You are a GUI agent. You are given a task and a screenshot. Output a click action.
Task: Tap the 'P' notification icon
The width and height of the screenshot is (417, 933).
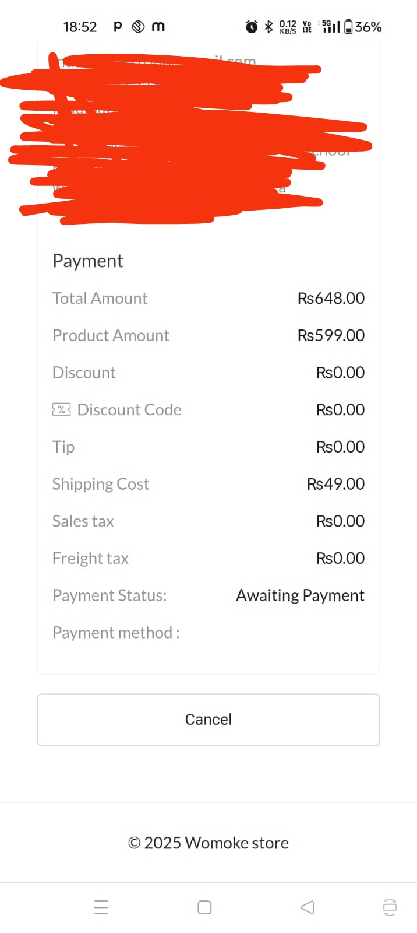(x=118, y=27)
